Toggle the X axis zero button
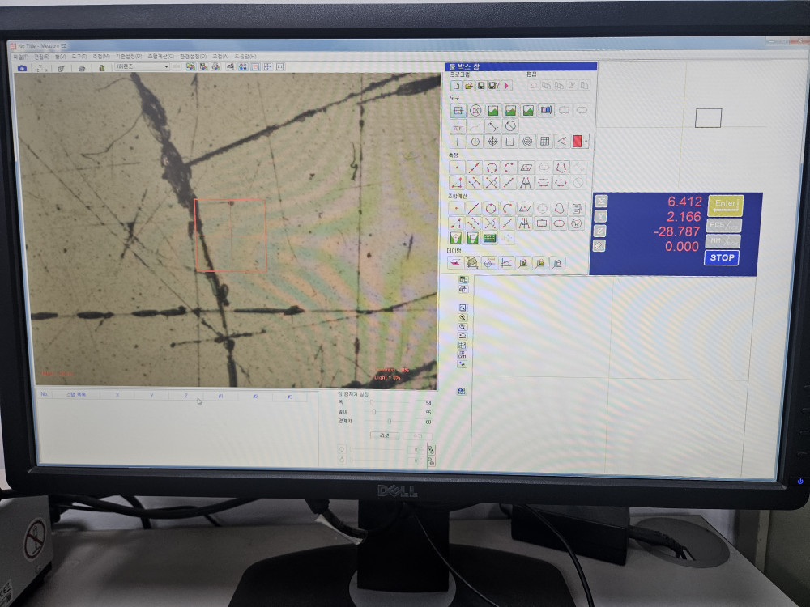The image size is (810, 607). coord(601,202)
